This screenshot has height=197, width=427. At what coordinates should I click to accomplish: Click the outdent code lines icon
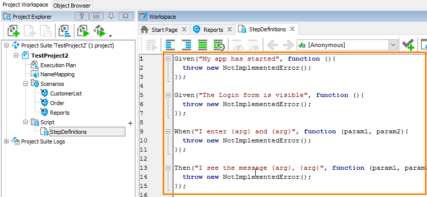click(170, 45)
